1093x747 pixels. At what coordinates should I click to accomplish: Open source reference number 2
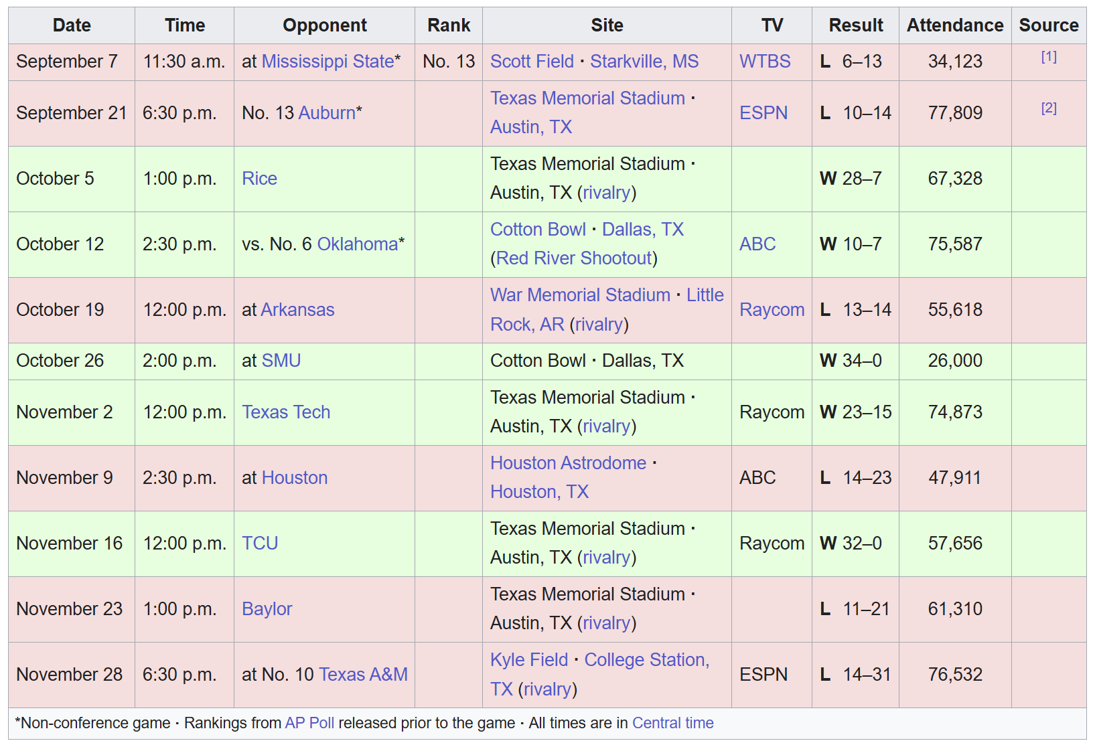pos(1048,108)
